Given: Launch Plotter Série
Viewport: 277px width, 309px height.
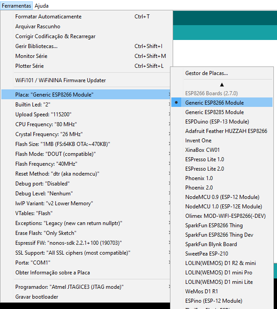Looking at the screenshot, I should pos(86,66).
